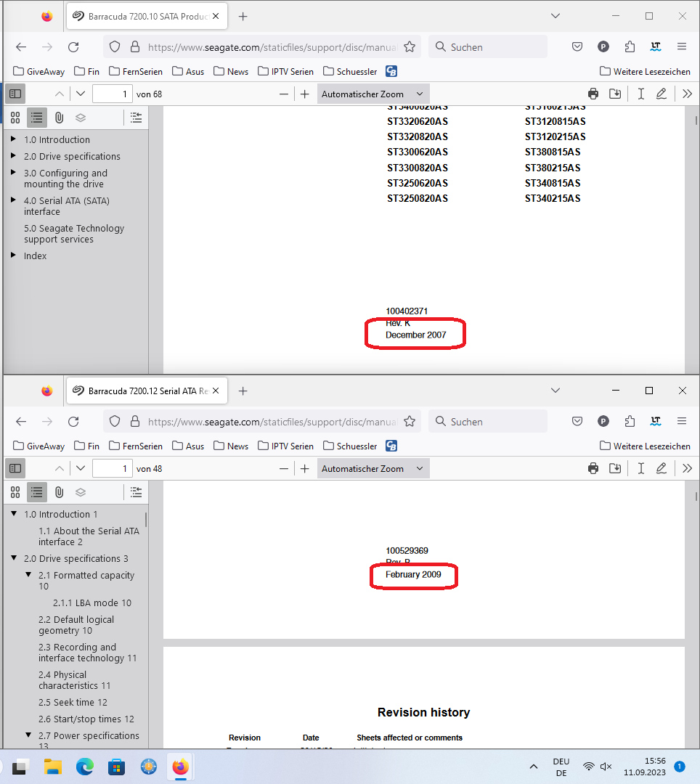The height and width of the screenshot is (784, 700).
Task: Open File Explorer from taskbar
Action: 53,767
